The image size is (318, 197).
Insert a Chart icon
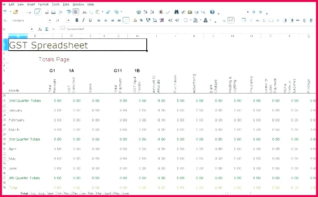[x=161, y=12]
